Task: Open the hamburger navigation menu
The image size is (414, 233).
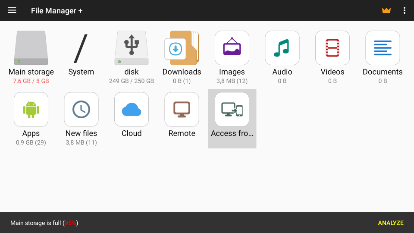Action: point(12,10)
